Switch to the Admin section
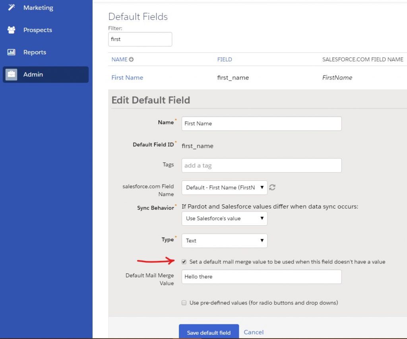Screen dimensions: 407x339 pyautogui.click(x=33, y=74)
